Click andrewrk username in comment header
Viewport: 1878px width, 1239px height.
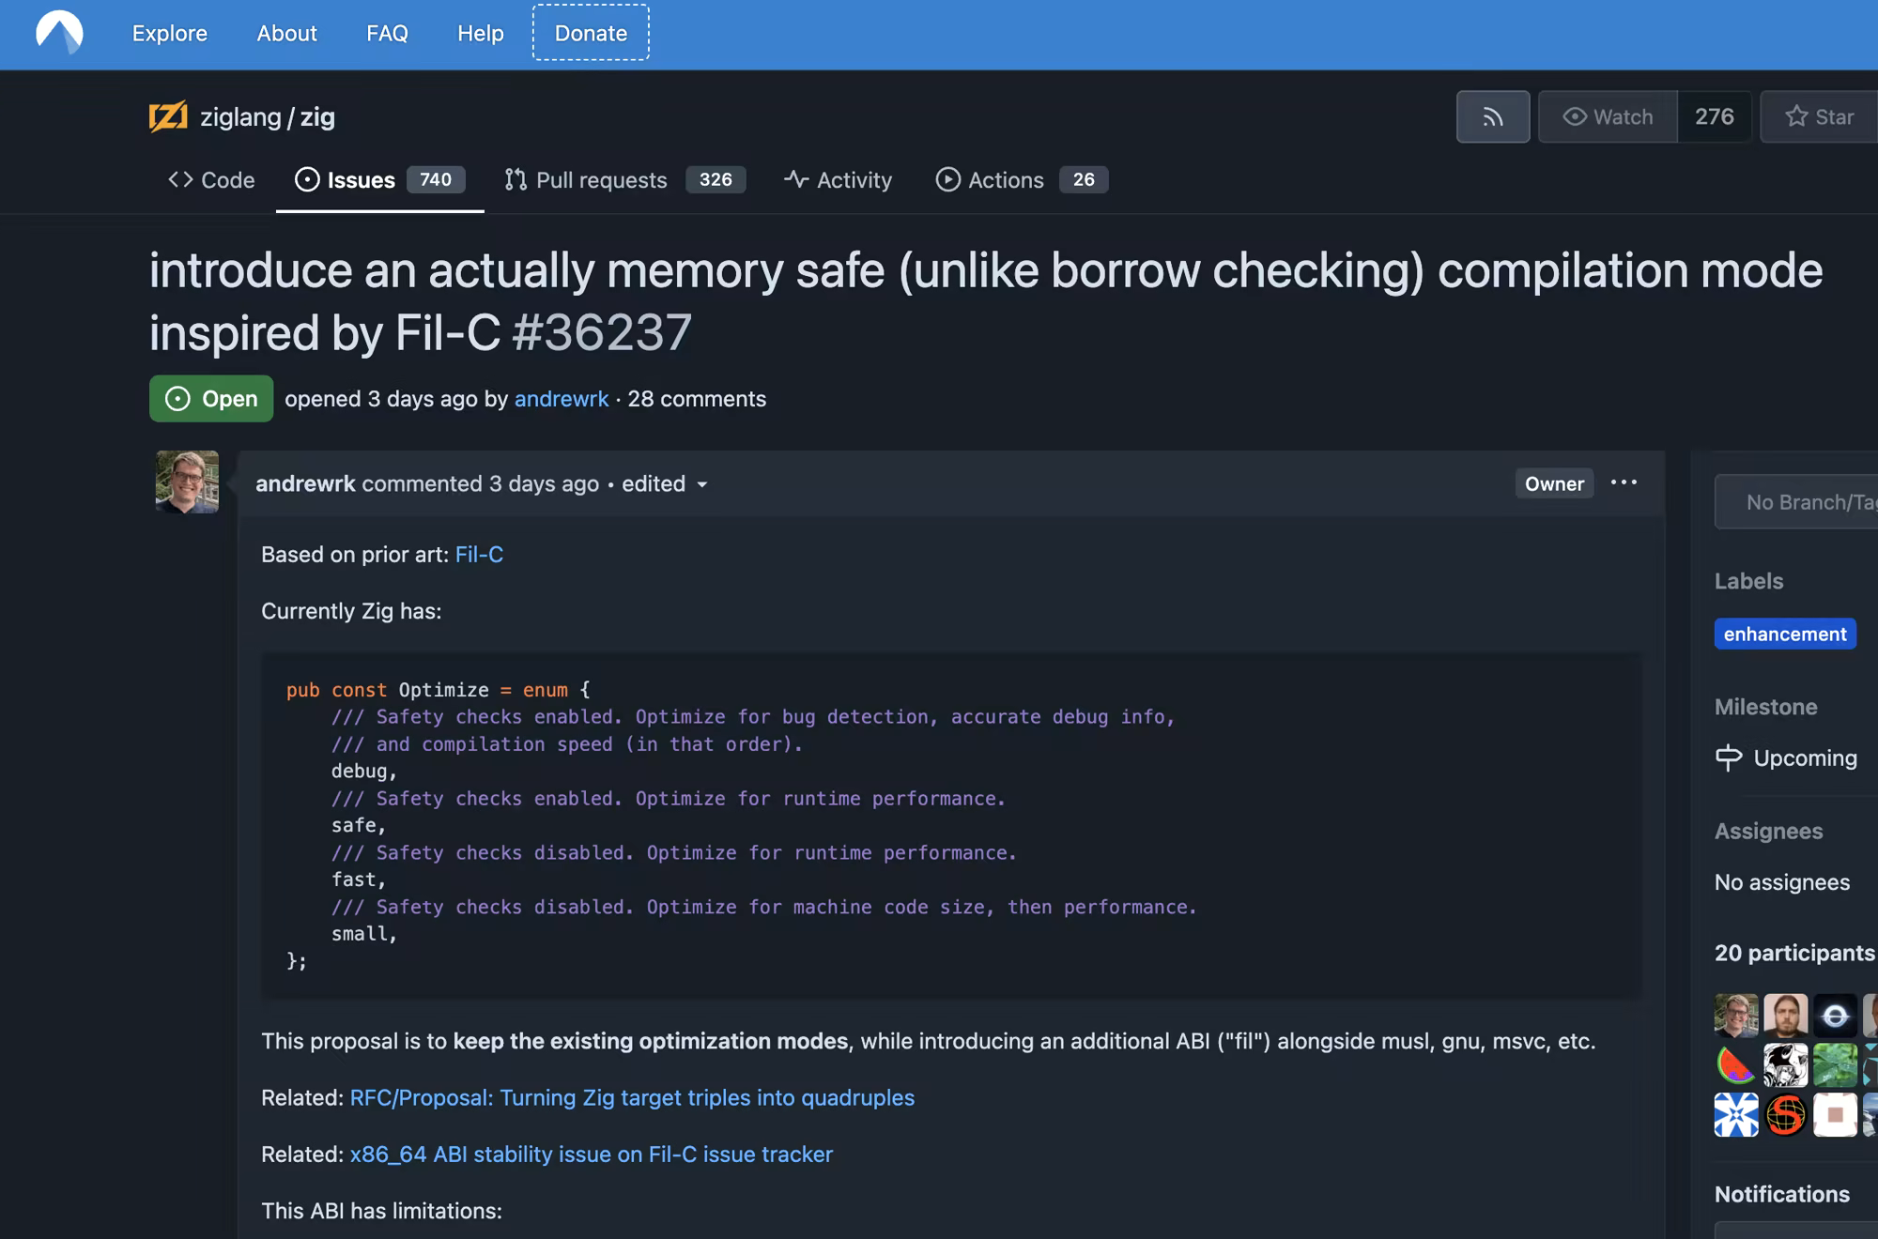coord(305,483)
